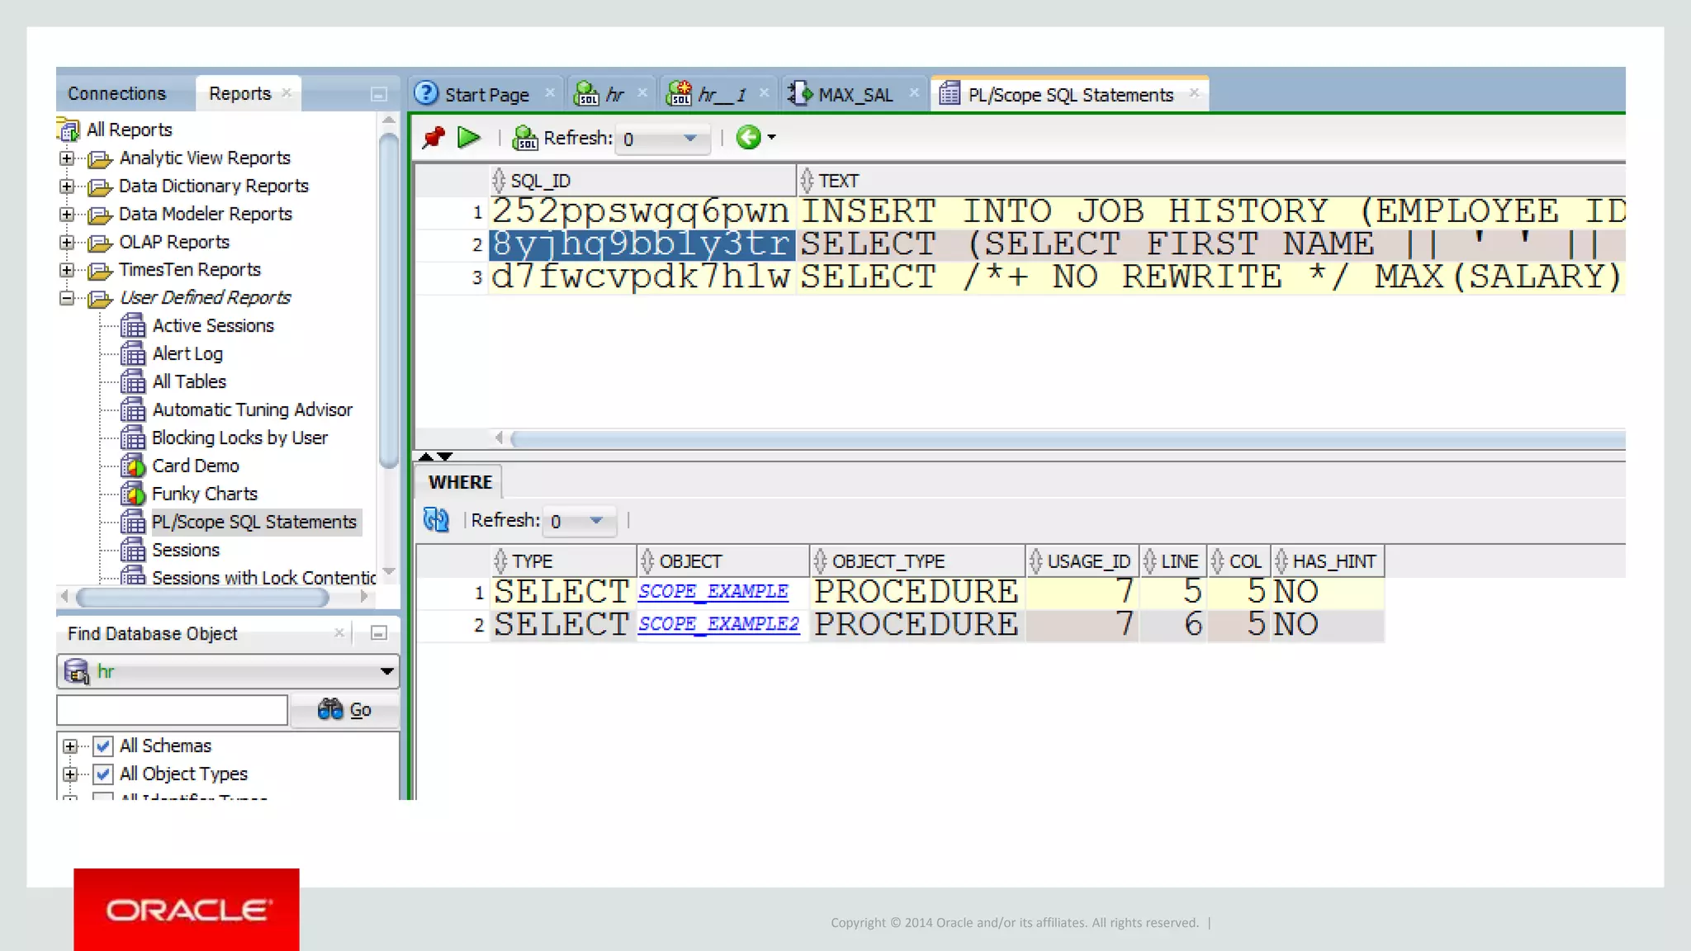
Task: Minimize the Reports panel
Action: pos(378,94)
